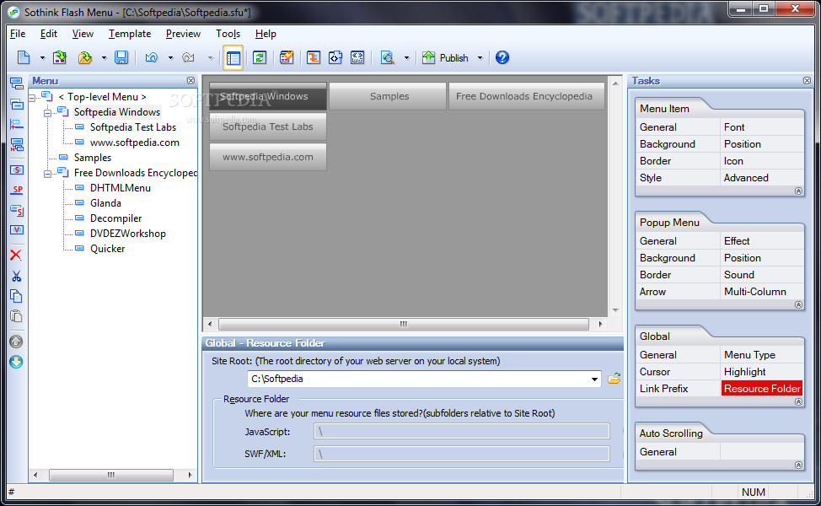Open the Site Root combo box
Image resolution: width=821 pixels, height=506 pixels.
[x=594, y=379]
